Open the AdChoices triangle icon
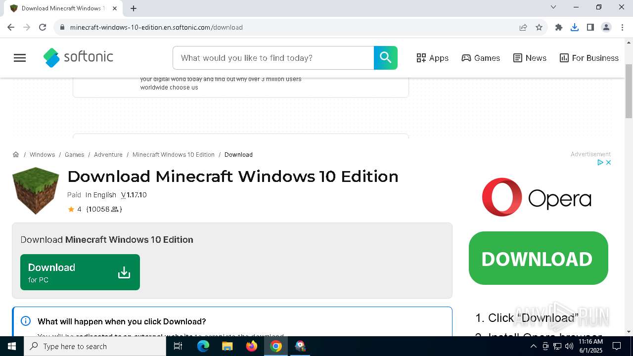This screenshot has width=633, height=356. click(600, 162)
